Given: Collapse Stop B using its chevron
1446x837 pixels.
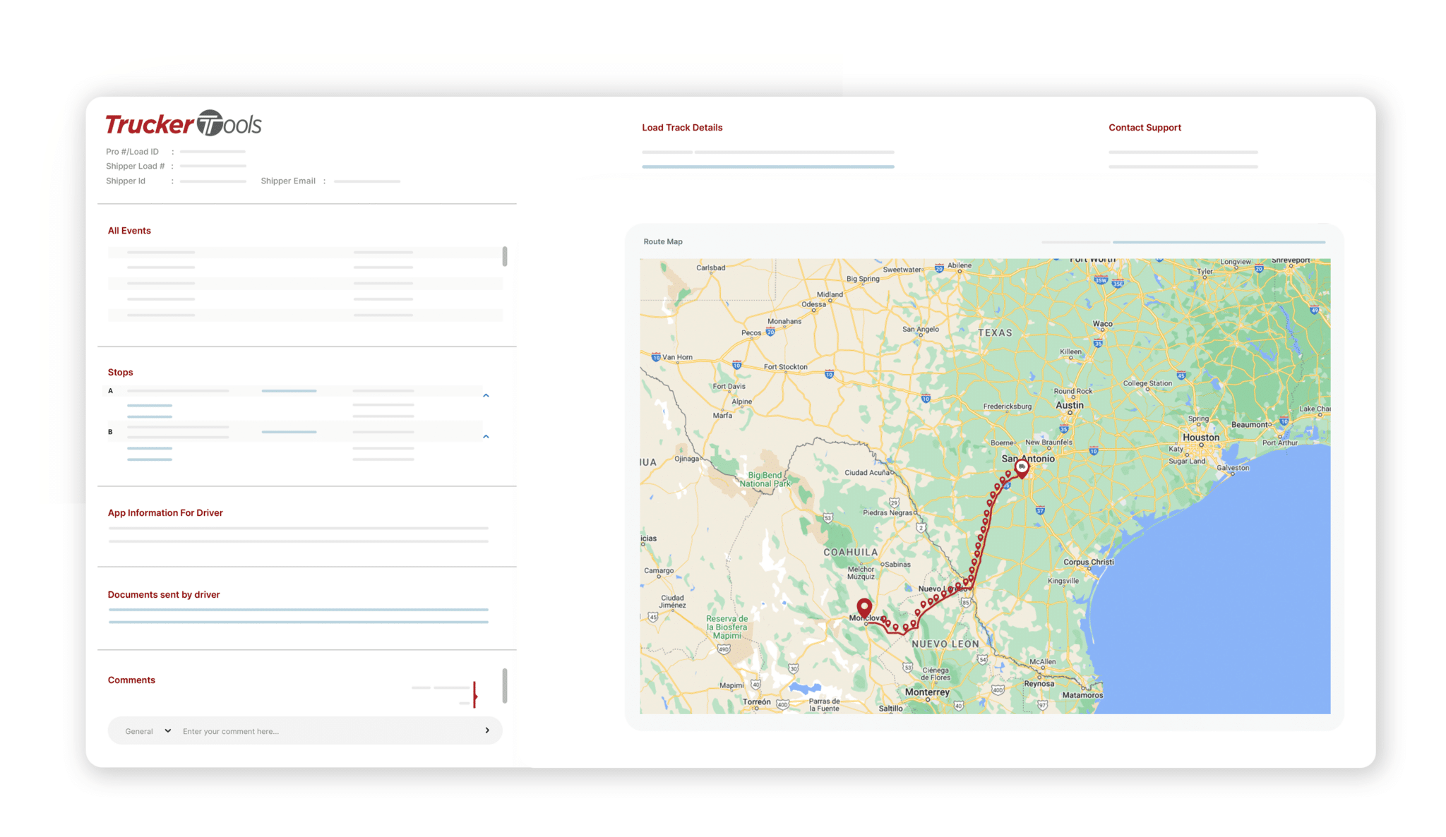Looking at the screenshot, I should [x=486, y=437].
